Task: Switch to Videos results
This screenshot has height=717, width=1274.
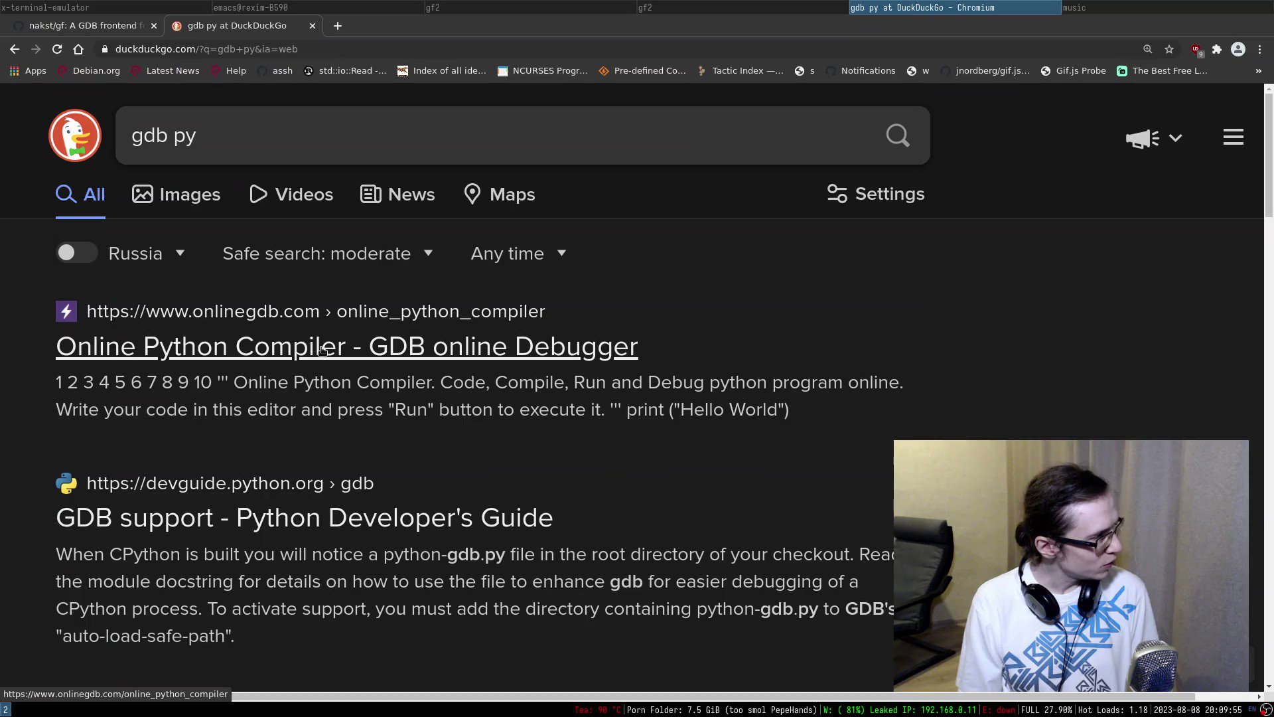Action: coord(291,195)
